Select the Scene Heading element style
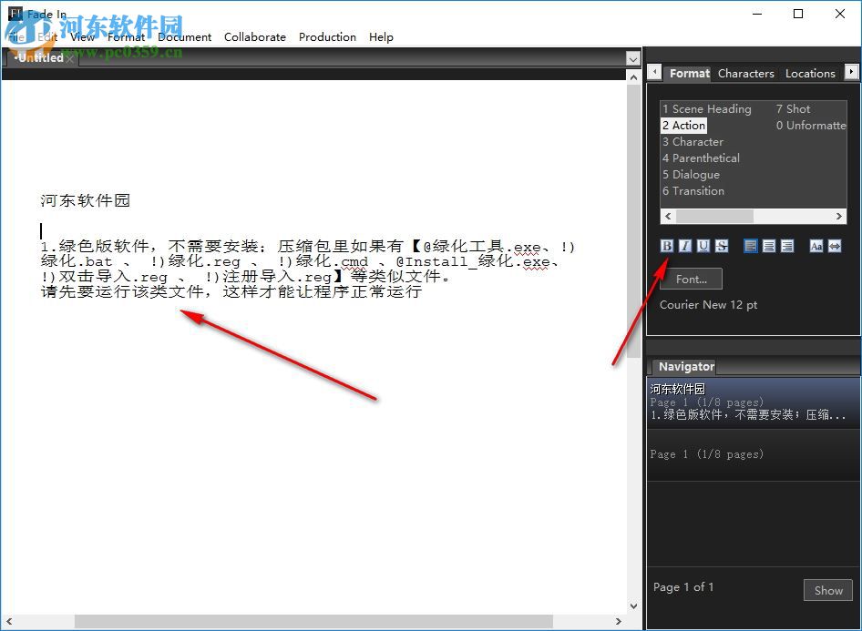Viewport: 862px width, 631px height. click(x=709, y=108)
